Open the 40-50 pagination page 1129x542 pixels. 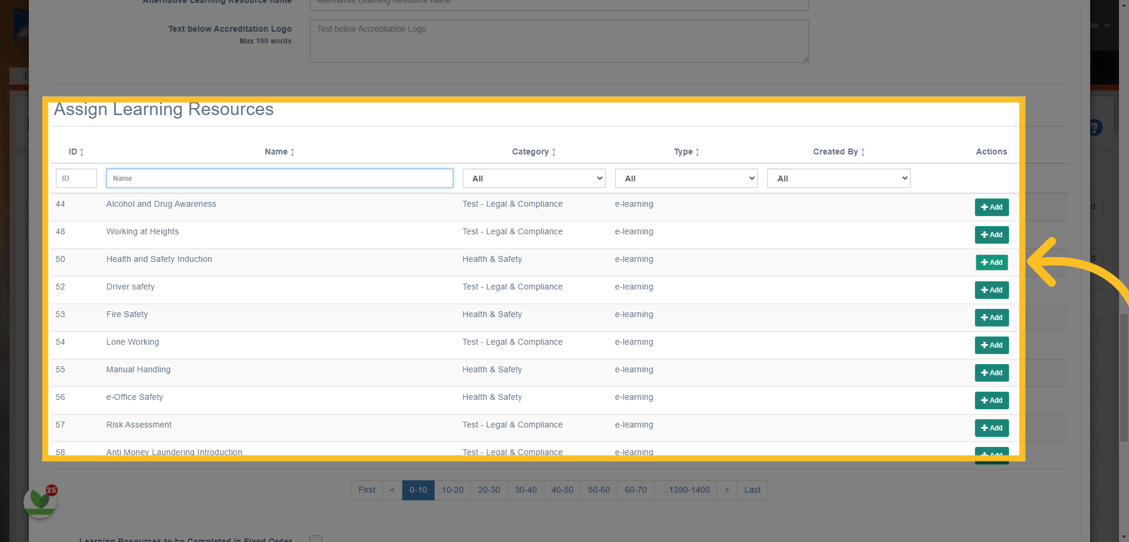(x=562, y=490)
